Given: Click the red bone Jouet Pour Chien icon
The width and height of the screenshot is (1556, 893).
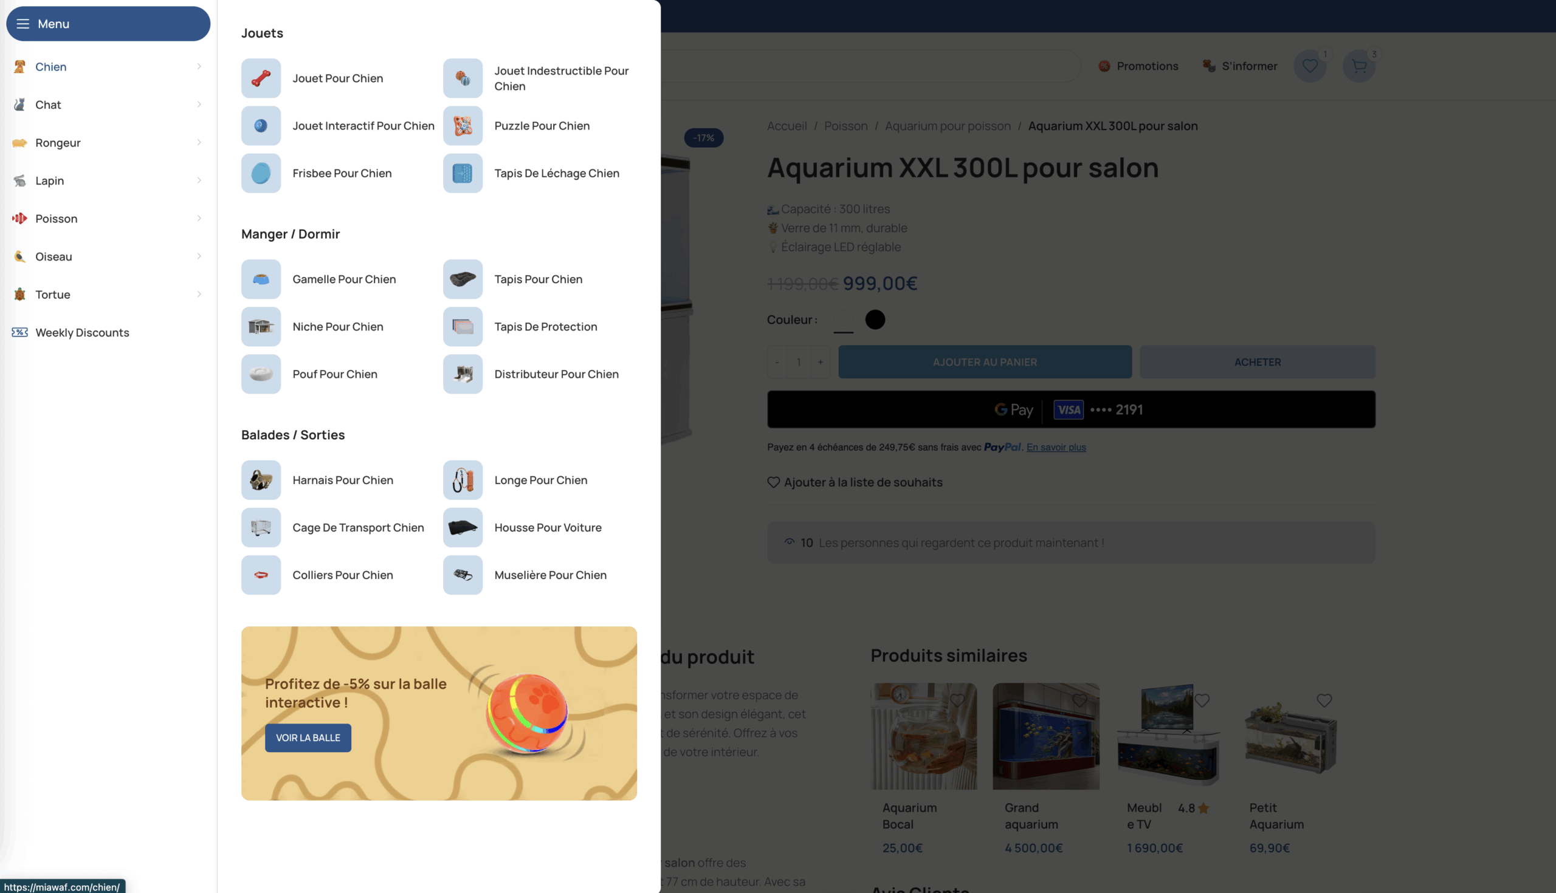Looking at the screenshot, I should click(261, 78).
